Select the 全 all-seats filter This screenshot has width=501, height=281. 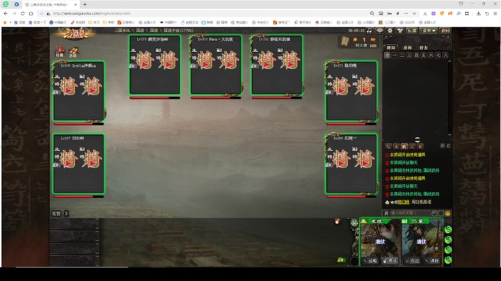pyautogui.click(x=387, y=55)
